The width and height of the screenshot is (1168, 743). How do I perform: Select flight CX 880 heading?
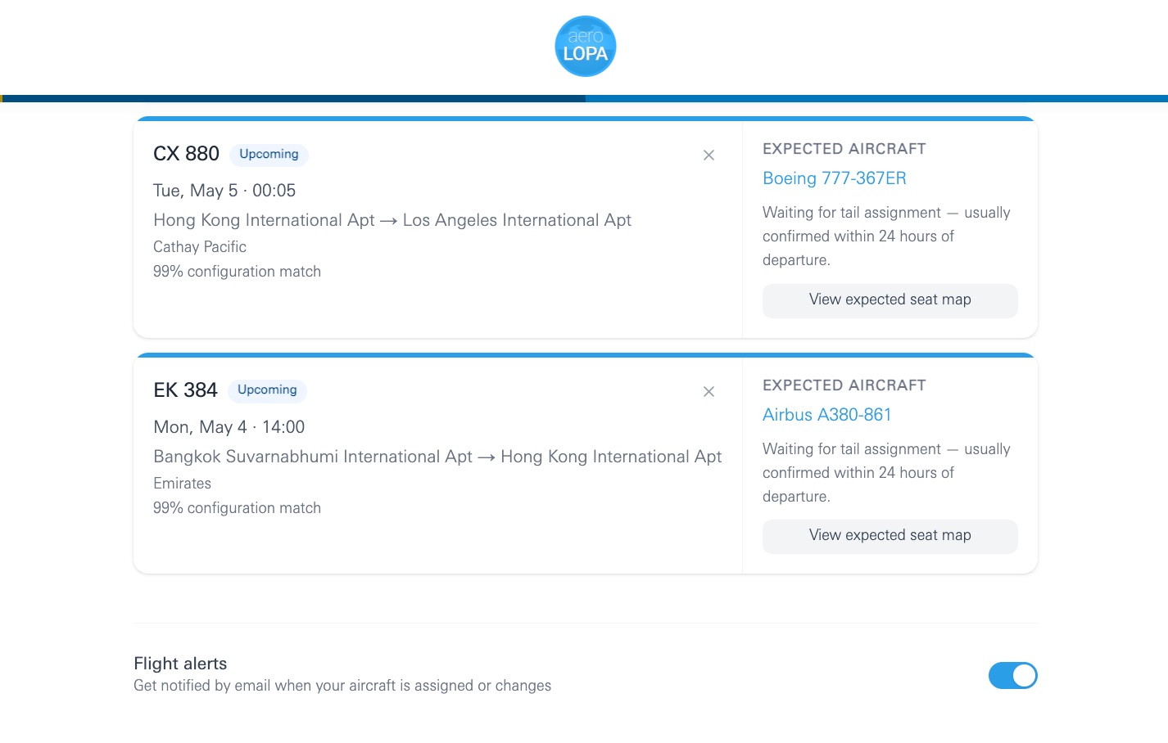click(186, 154)
